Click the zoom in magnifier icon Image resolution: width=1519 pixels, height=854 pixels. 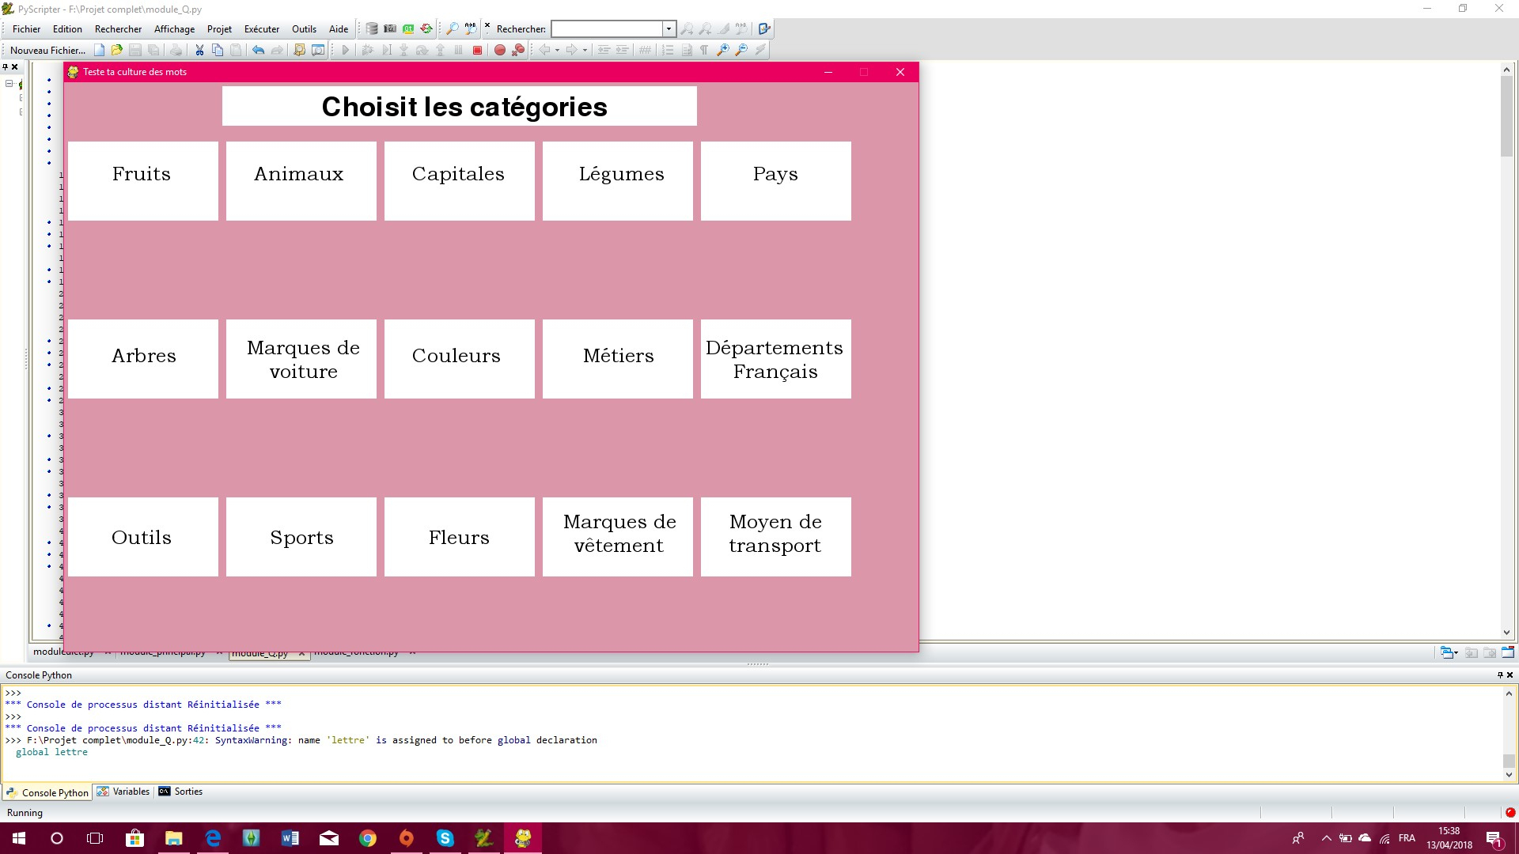click(x=722, y=50)
